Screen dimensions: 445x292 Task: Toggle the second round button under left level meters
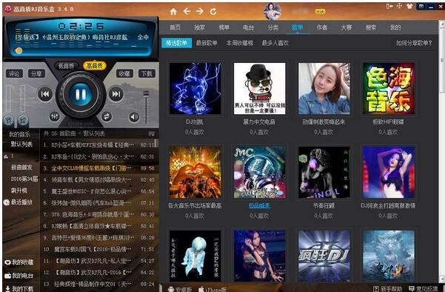click(x=23, y=121)
